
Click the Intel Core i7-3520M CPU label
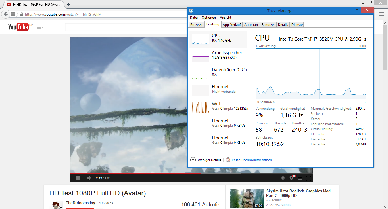(x=323, y=39)
